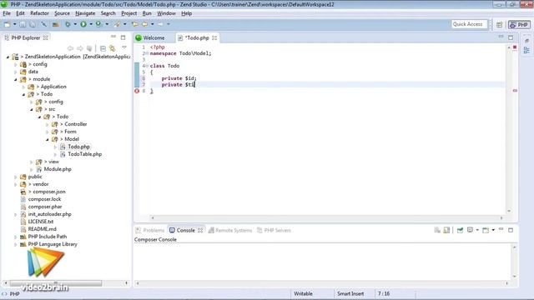Collapse the module folder
This screenshot has height=300, width=534.
pyautogui.click(x=16, y=79)
